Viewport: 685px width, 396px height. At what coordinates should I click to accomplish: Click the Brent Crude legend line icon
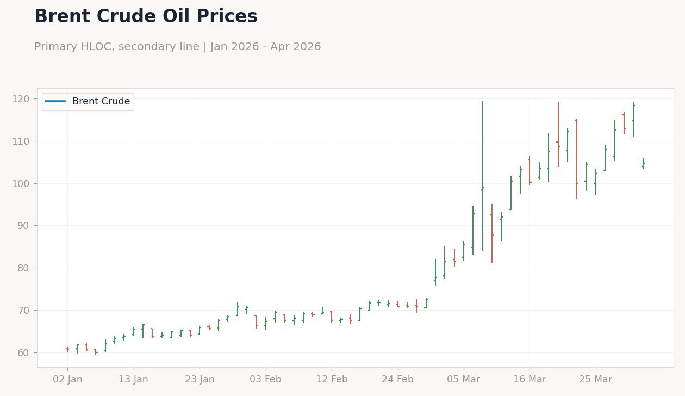56,101
